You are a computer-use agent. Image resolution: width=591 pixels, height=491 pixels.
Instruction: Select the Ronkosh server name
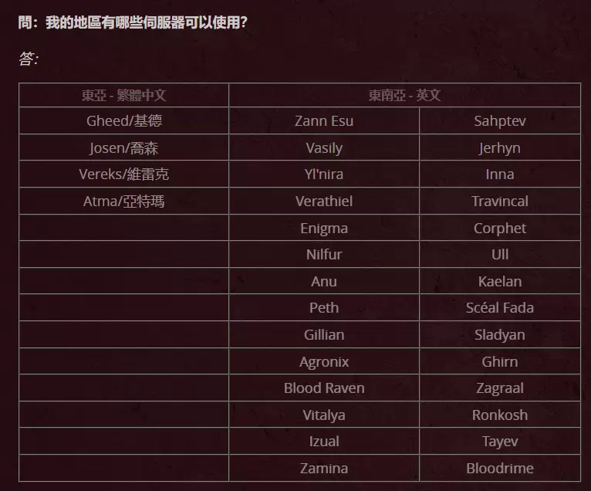click(x=500, y=415)
